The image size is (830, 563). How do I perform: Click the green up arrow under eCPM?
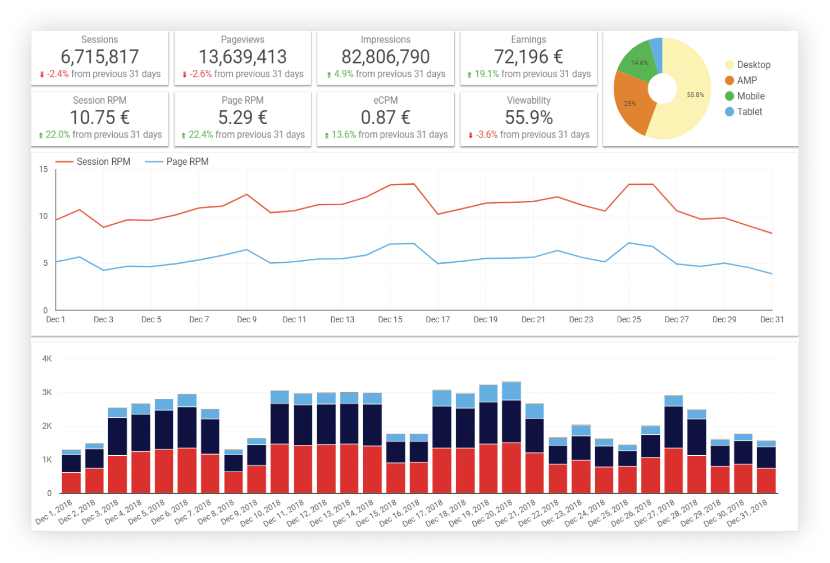coord(327,135)
